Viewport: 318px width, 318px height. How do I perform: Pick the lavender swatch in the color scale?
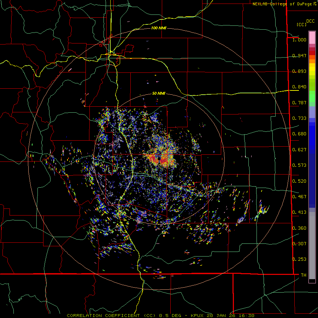pos(312,112)
